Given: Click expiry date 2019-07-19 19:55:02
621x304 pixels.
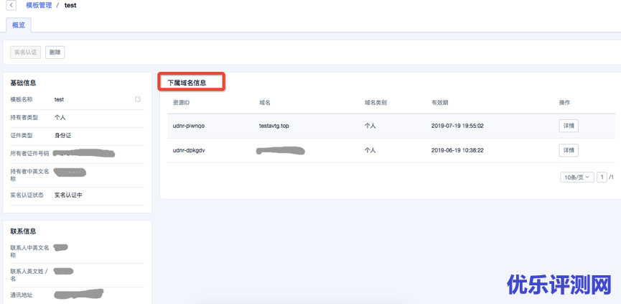Looking at the screenshot, I should click(x=457, y=126).
